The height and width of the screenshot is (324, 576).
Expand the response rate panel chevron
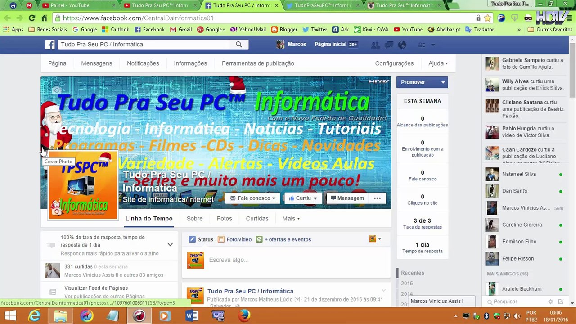170,245
